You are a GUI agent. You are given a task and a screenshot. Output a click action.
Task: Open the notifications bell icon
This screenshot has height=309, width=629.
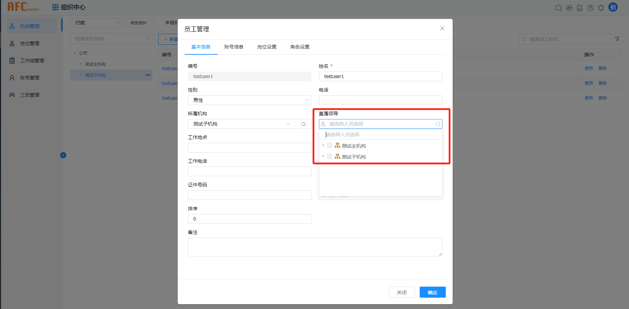click(601, 8)
